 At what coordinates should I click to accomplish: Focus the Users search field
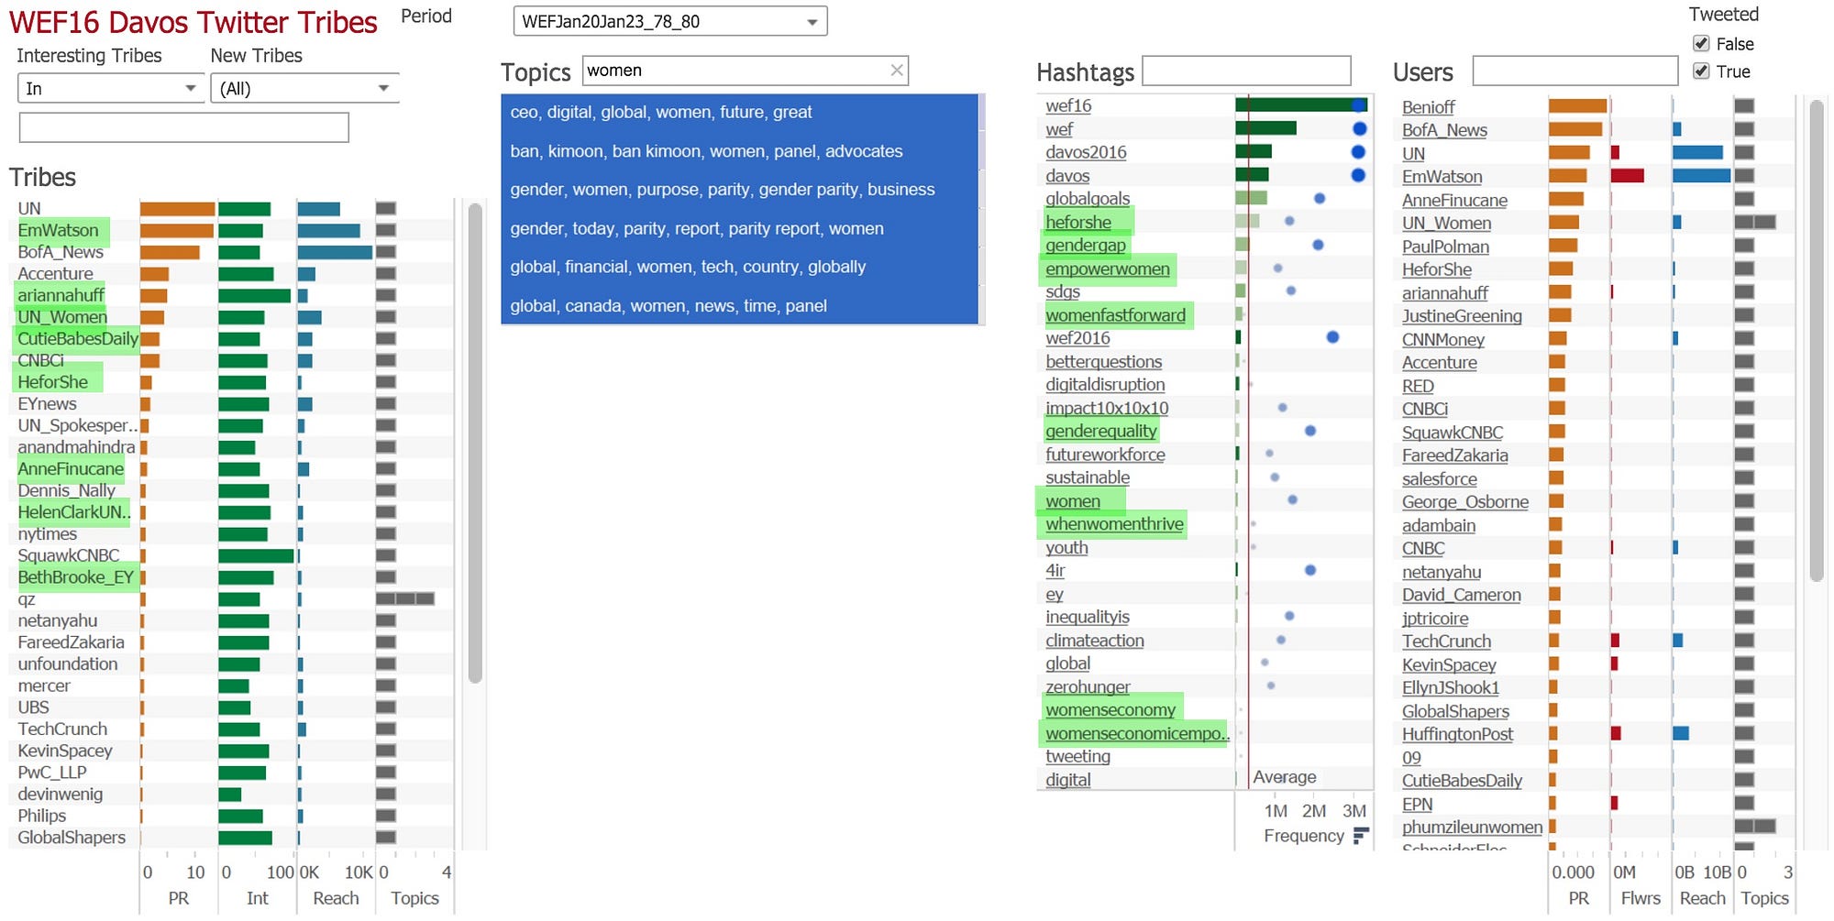click(1574, 71)
